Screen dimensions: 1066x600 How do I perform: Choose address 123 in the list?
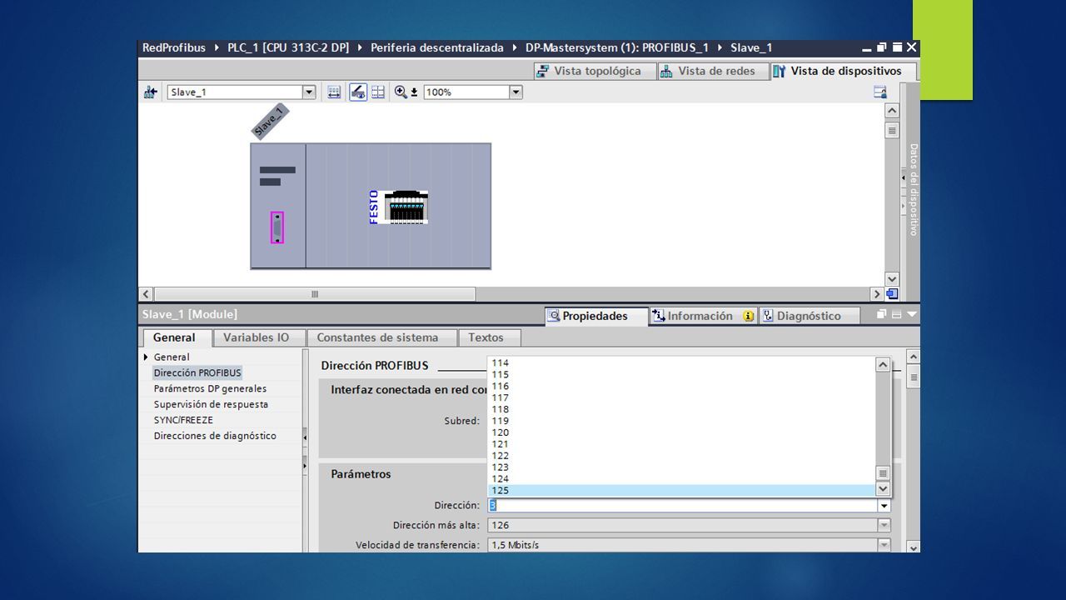(x=680, y=467)
